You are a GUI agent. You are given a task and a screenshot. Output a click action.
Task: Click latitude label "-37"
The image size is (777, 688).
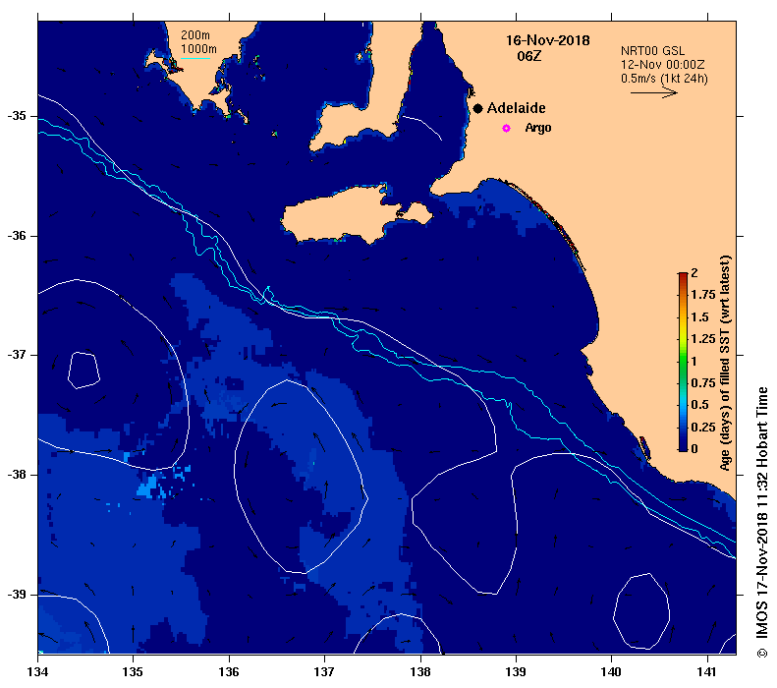coord(18,356)
